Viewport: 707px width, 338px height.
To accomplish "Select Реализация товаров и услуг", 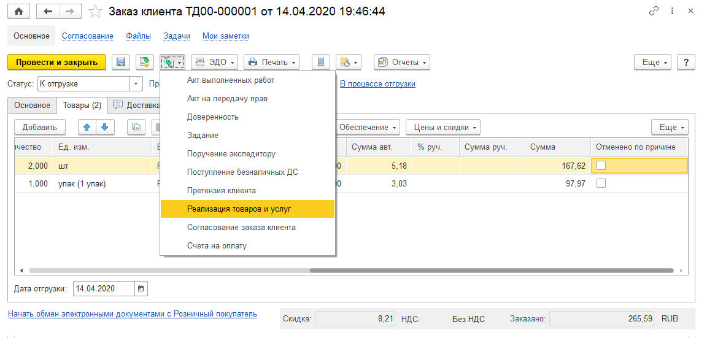I will tap(247, 209).
